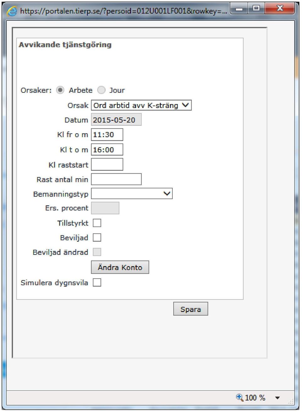The image size is (302, 412).
Task: Click the Spara button
Action: pos(191,309)
